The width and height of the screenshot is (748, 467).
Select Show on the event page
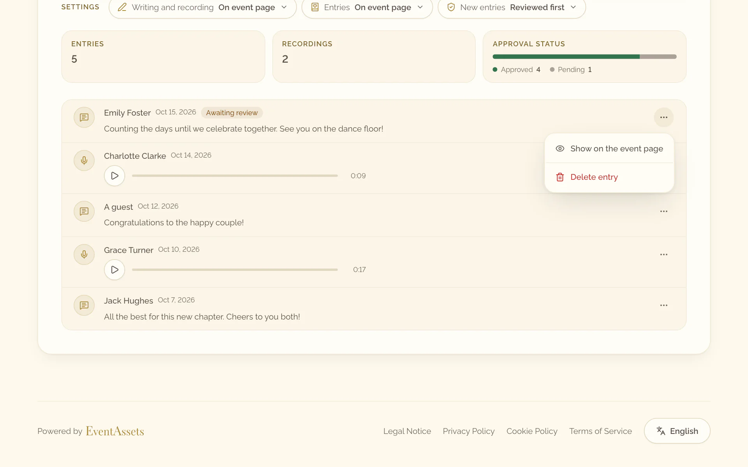pyautogui.click(x=609, y=149)
